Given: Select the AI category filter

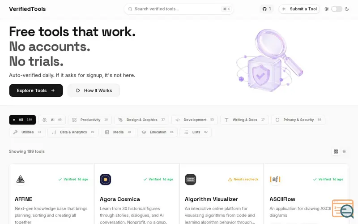Looking at the screenshot, I should click(52, 120).
